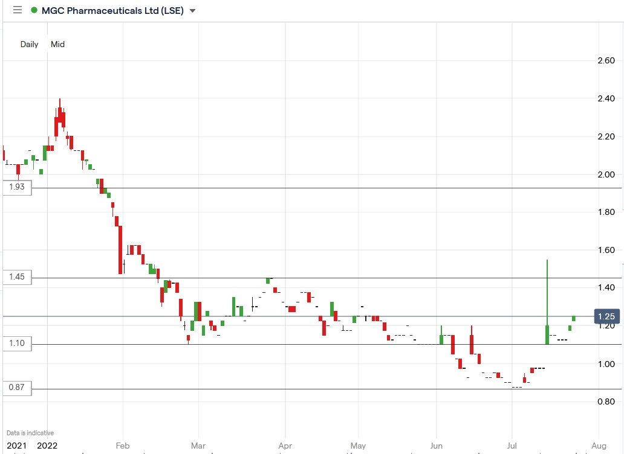The height and width of the screenshot is (454, 624).
Task: Open the hamburger menu
Action: pyautogui.click(x=18, y=10)
